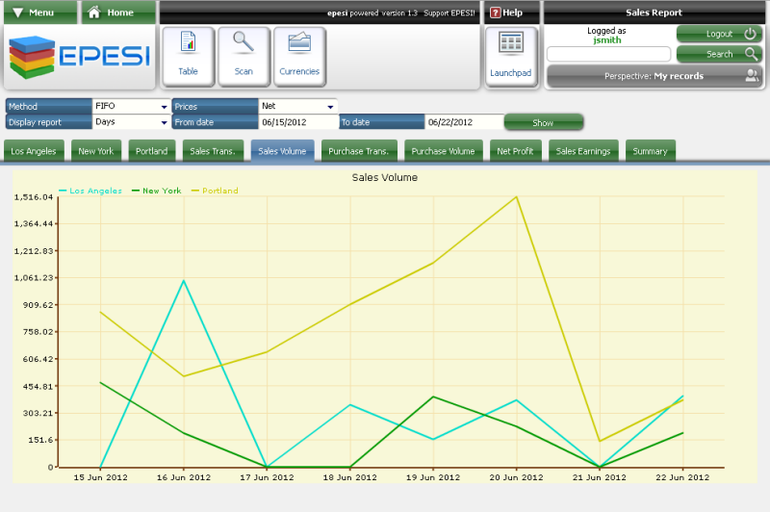Image resolution: width=770 pixels, height=512 pixels.
Task: Select the Purchase Volume tab
Action: [443, 151]
